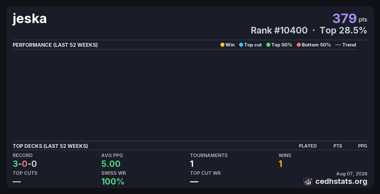The height and width of the screenshot is (194, 380).
Task: Sort decks by PLAYED column header
Action: (308, 146)
